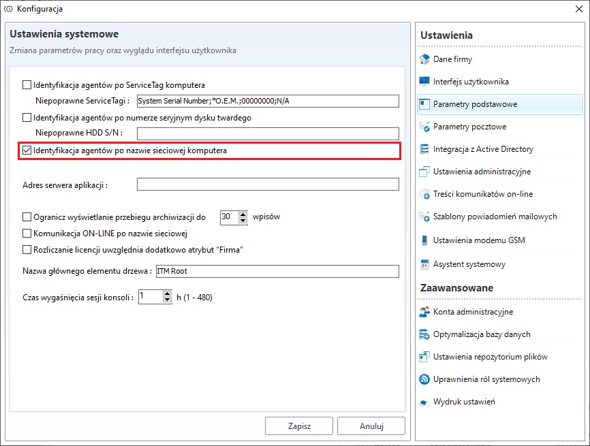590x446 pixels.
Task: Enable identification by ServiceTag checkbox
Action: tap(27, 85)
